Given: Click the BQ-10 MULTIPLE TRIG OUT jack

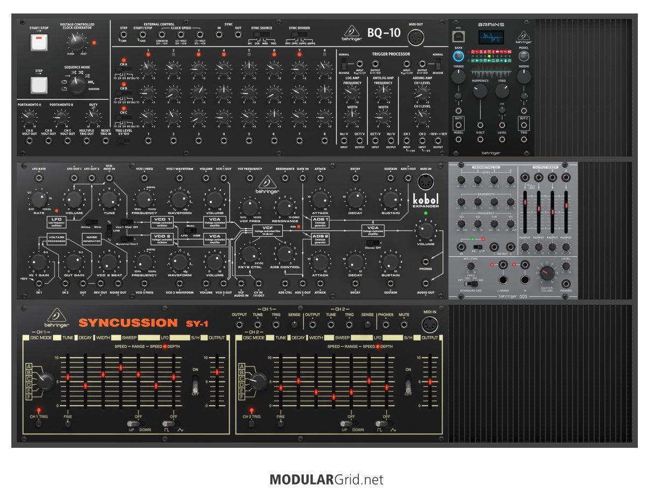Looking at the screenshot, I should 86,141.
